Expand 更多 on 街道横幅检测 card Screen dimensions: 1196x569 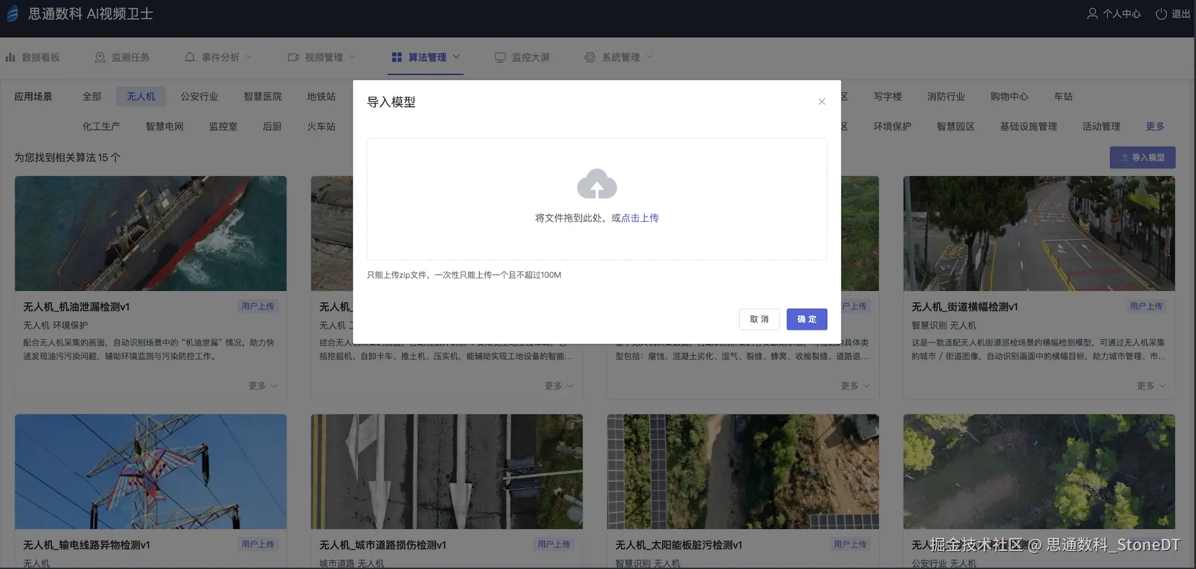(x=1151, y=386)
